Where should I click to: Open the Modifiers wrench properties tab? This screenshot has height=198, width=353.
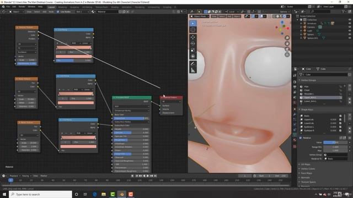coord(295,114)
